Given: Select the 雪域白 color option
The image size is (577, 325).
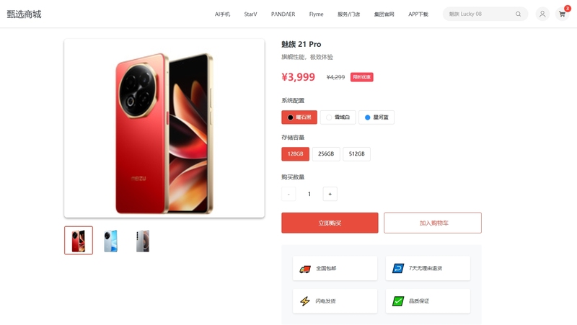Looking at the screenshot, I should coord(338,117).
